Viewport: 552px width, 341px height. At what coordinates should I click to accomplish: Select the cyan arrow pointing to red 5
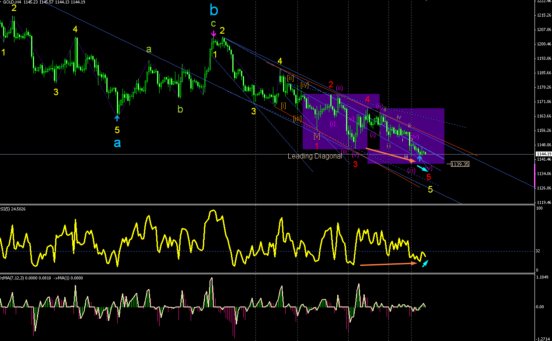coord(422,168)
